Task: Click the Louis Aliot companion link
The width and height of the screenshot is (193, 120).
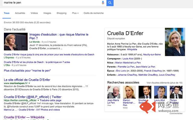Action: tap(128, 59)
